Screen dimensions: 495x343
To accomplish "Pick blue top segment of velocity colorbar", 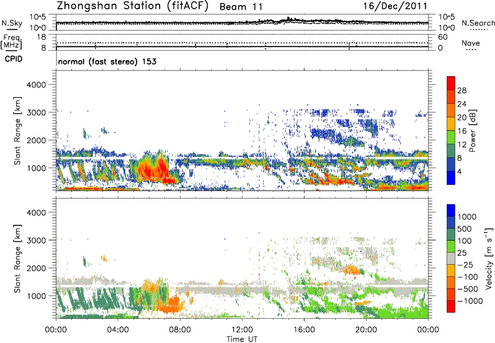I will coord(451,211).
